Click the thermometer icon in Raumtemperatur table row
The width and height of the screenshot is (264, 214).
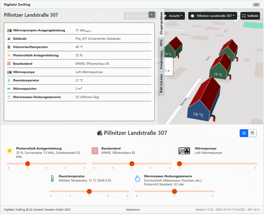(x=9, y=80)
